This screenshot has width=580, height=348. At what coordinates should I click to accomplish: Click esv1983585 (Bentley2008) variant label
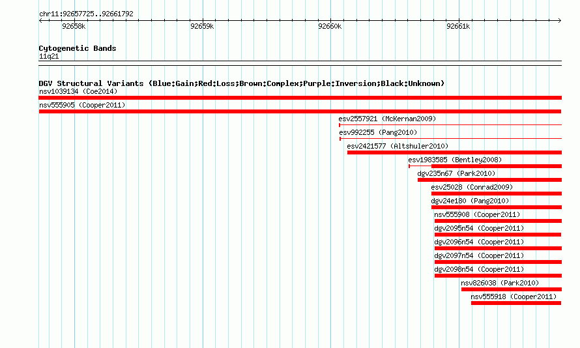coord(455,160)
